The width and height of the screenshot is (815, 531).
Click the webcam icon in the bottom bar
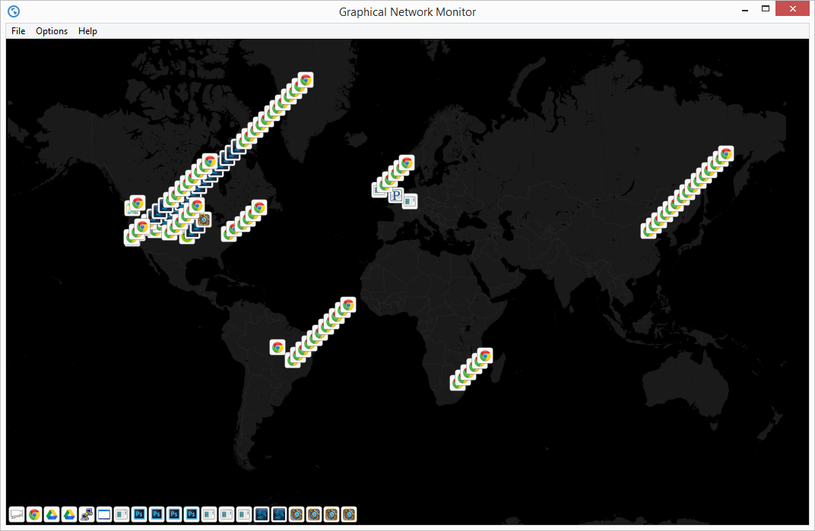pos(17,515)
